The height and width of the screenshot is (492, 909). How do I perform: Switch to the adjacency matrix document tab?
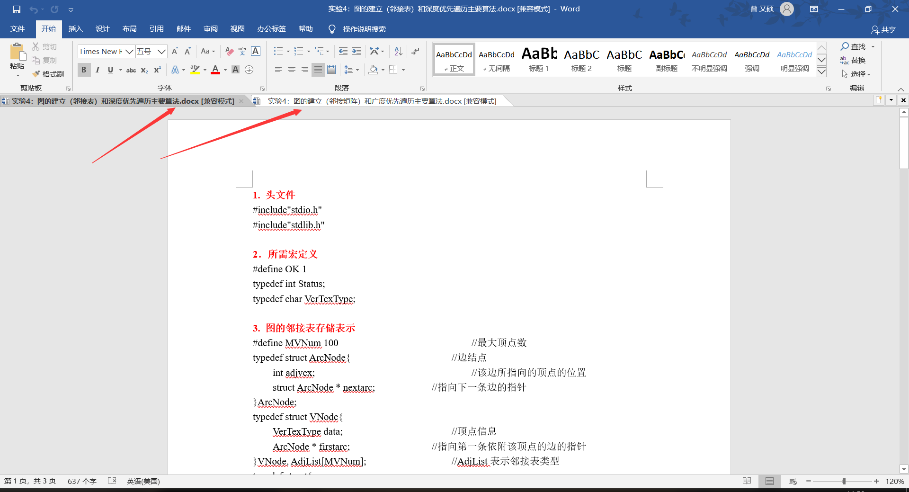[382, 101]
